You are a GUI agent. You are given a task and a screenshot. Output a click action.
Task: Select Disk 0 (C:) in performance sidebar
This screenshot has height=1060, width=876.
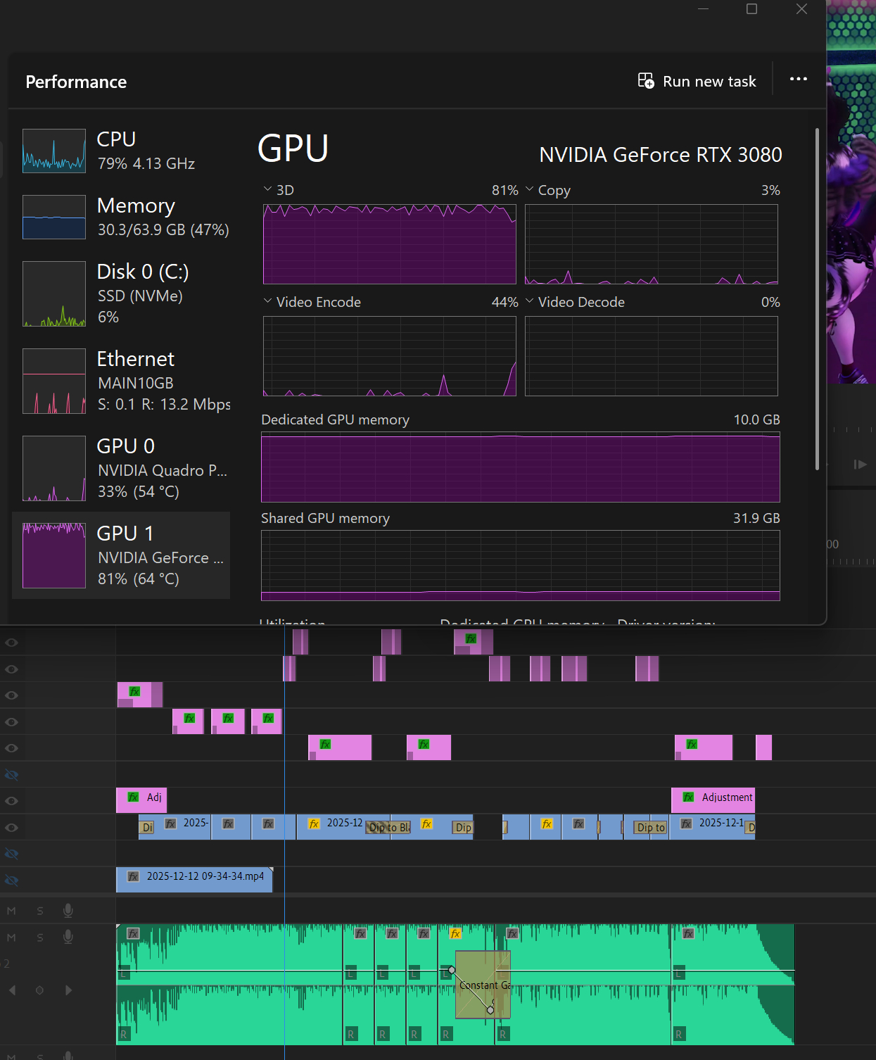click(x=121, y=294)
